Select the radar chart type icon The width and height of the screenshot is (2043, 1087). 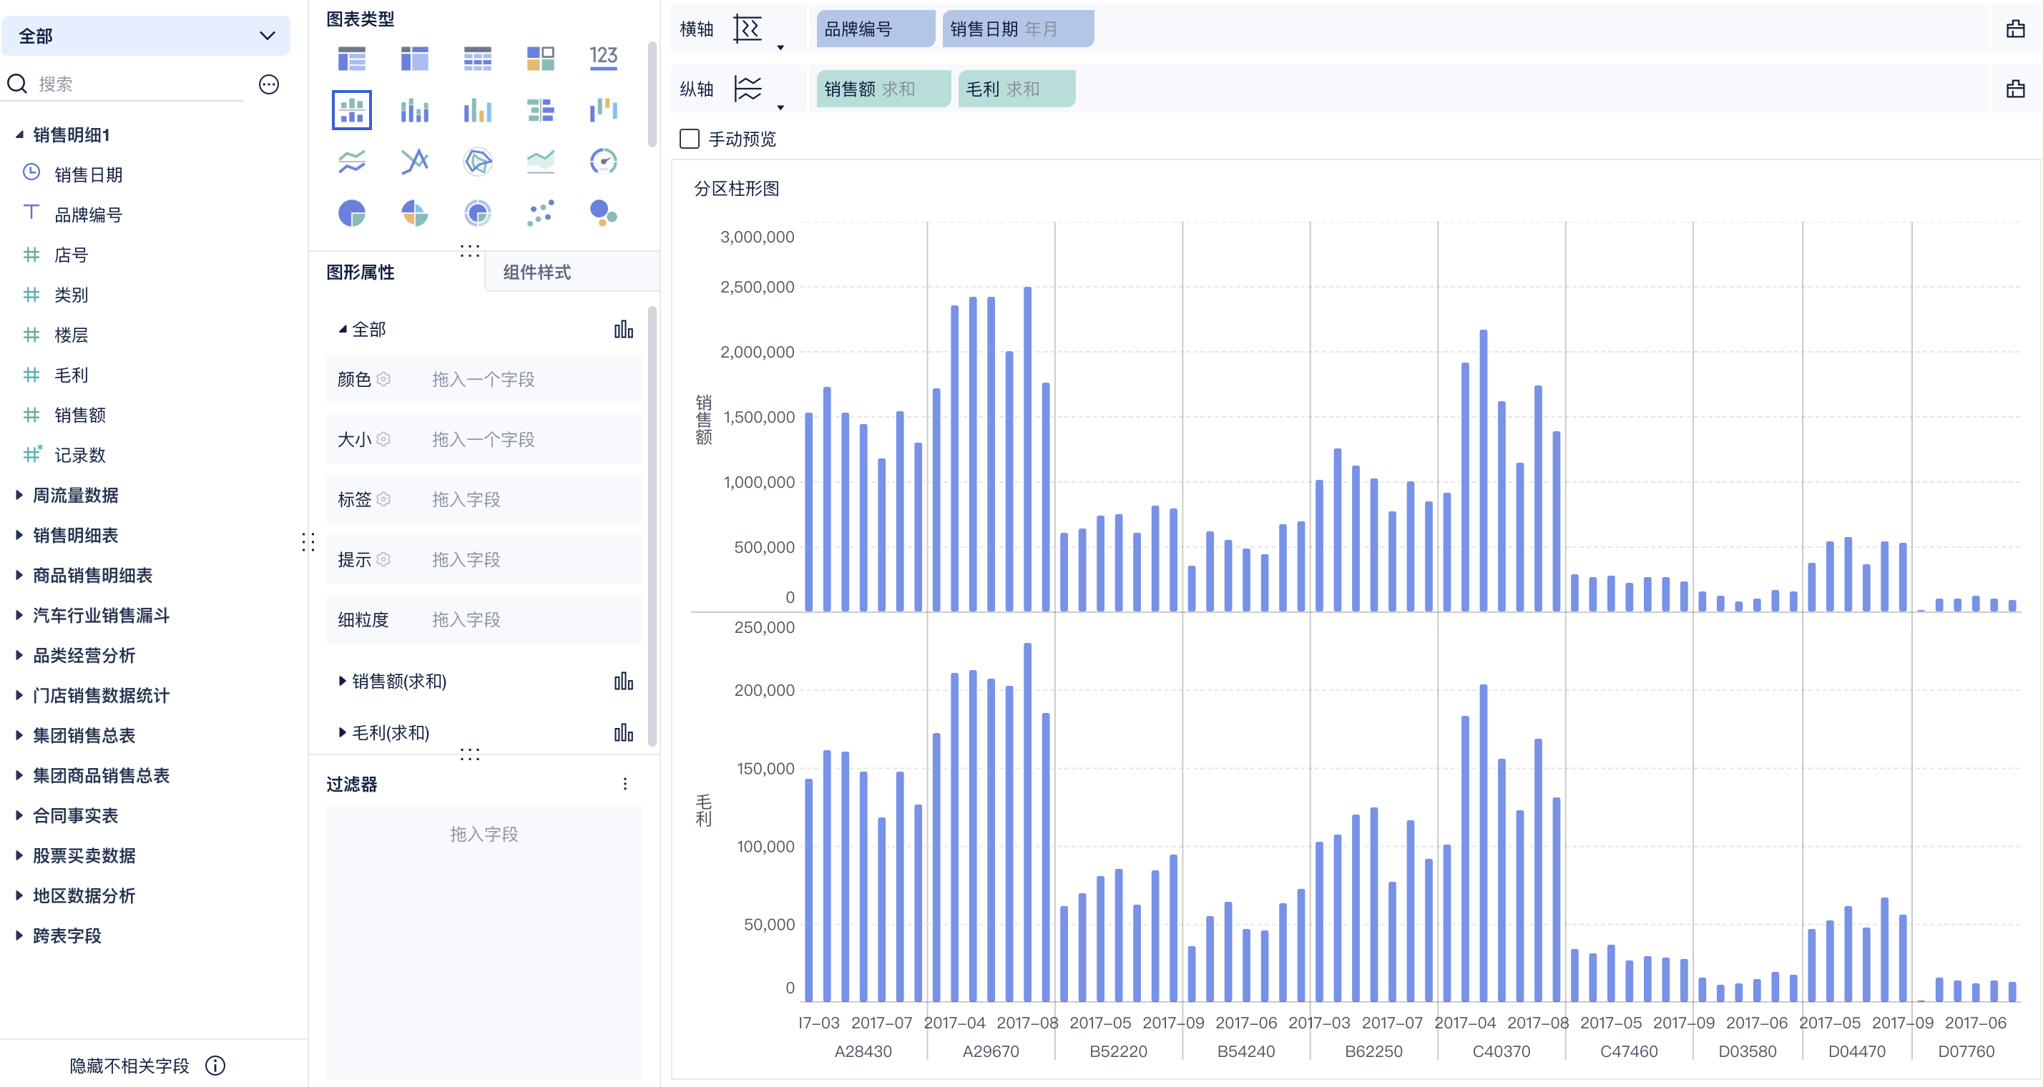pyautogui.click(x=477, y=162)
